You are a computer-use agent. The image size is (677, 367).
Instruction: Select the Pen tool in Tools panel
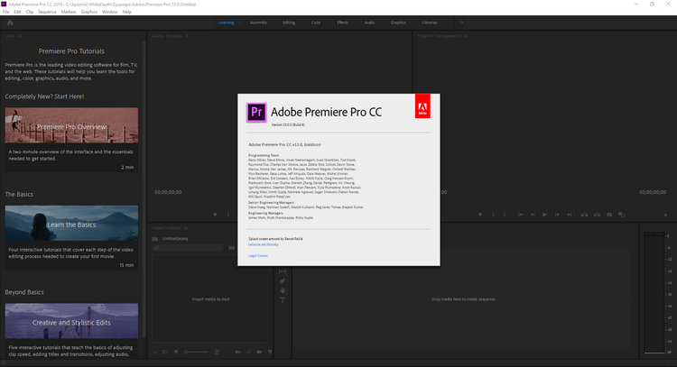click(283, 281)
